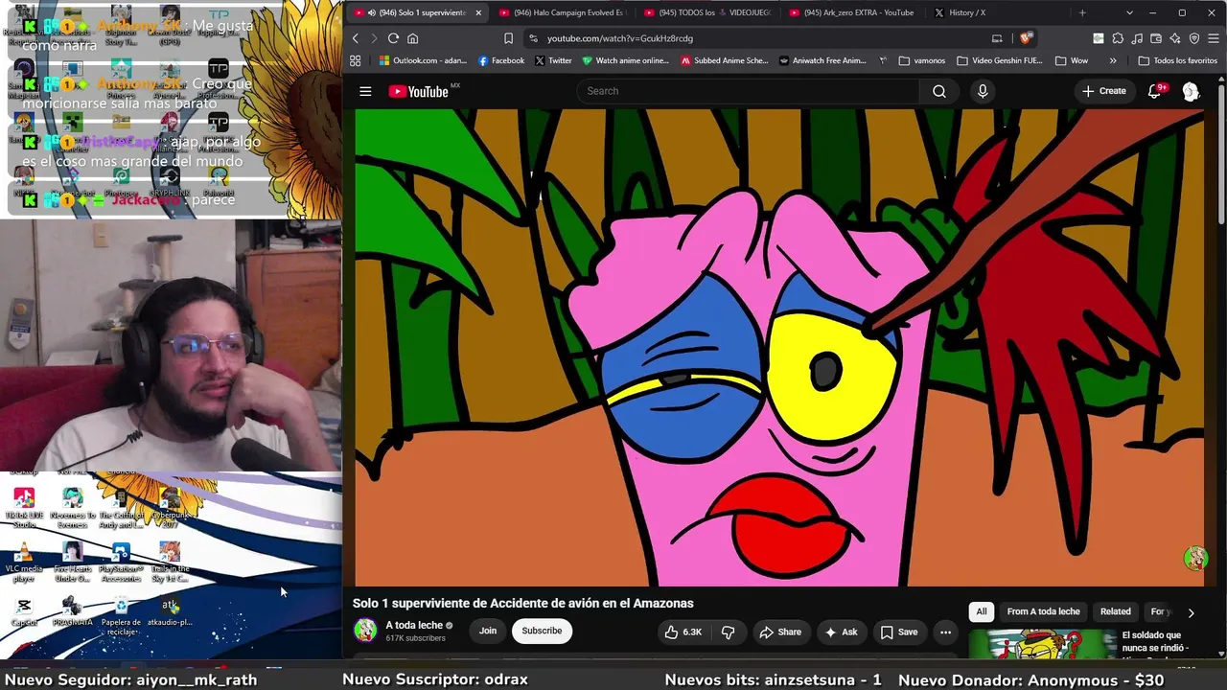Open Aniwatch Free Anime bookmark
This screenshot has height=690, width=1227.
pos(822,60)
